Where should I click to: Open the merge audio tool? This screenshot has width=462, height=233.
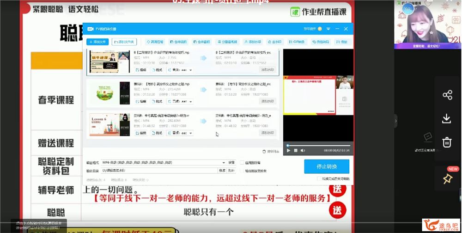201,42
